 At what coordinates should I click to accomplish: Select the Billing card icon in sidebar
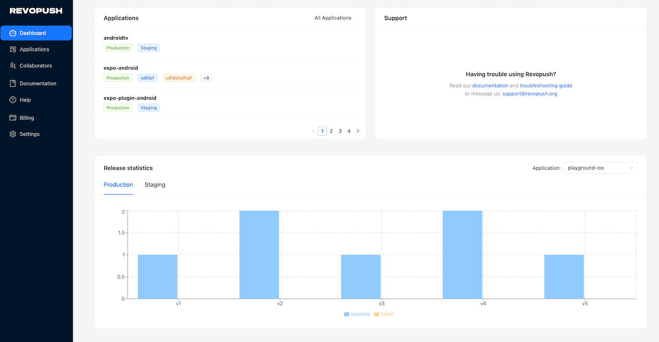click(11, 117)
